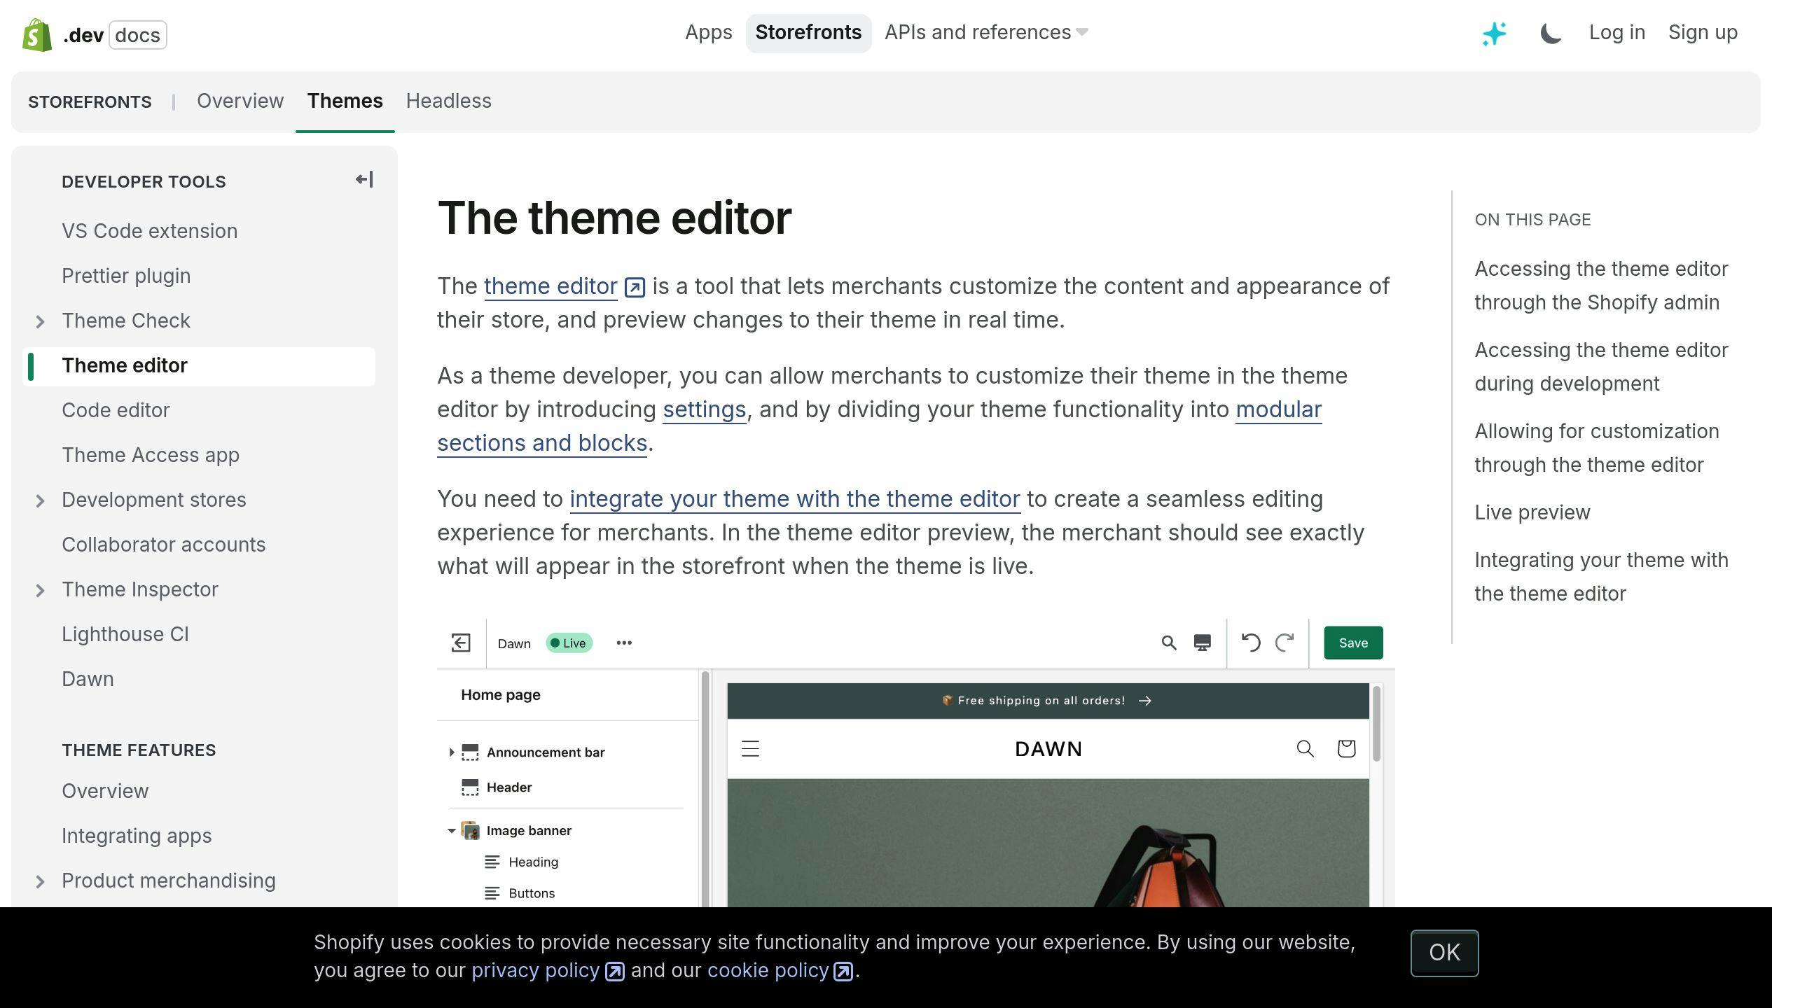Toggle dark mode moon icon
Screen dimensions: 1793x1008
tap(1551, 33)
